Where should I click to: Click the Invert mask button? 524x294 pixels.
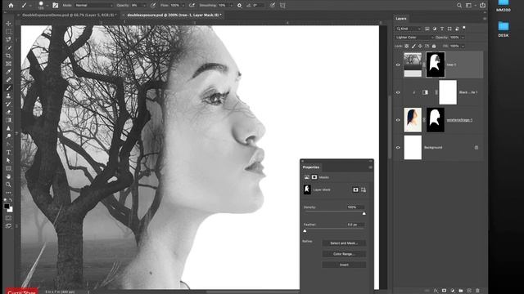[344, 265]
